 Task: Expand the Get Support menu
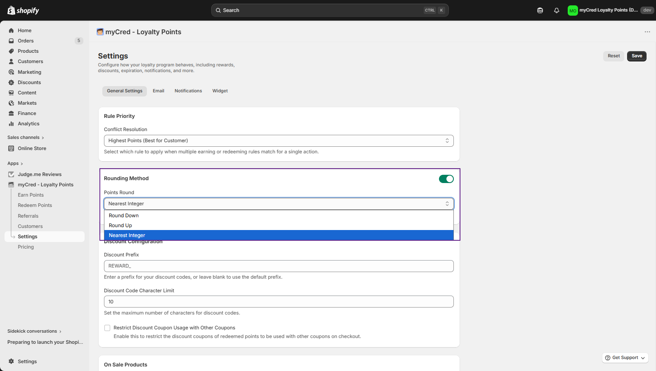[x=625, y=358]
